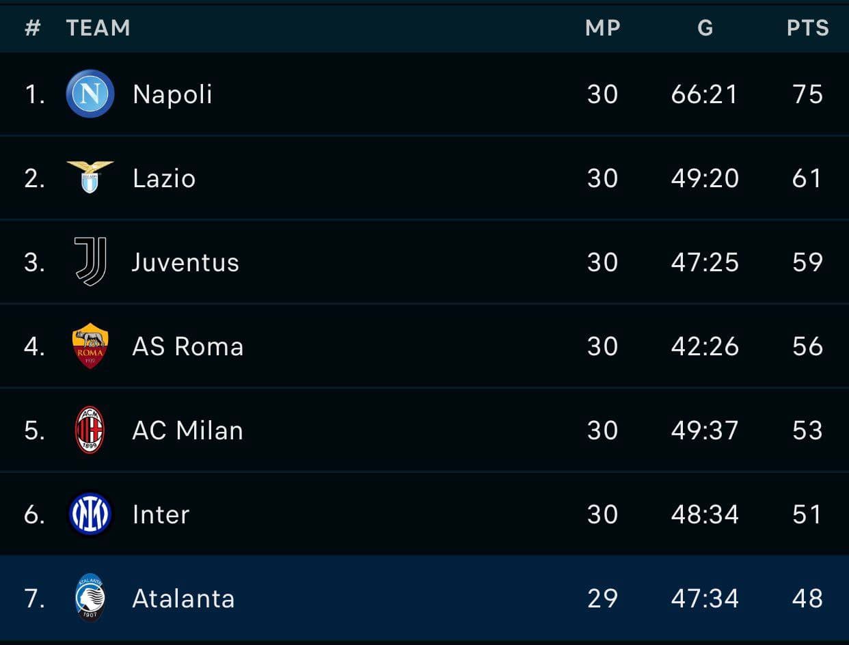This screenshot has height=645, width=849.
Task: Click the Inter club logo
Action: (90, 514)
